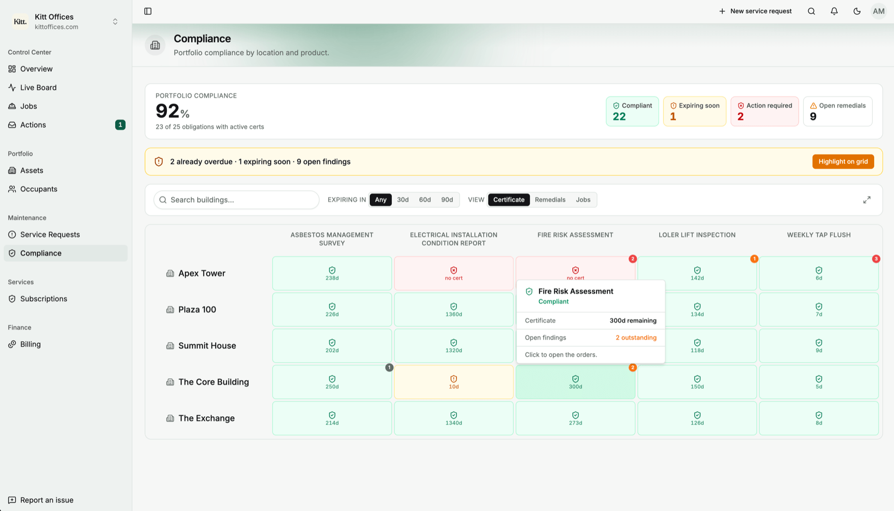
Task: Switch view to Jobs tab
Action: pyautogui.click(x=583, y=199)
